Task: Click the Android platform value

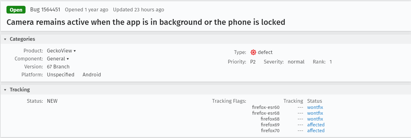Action: pyautogui.click(x=92, y=75)
